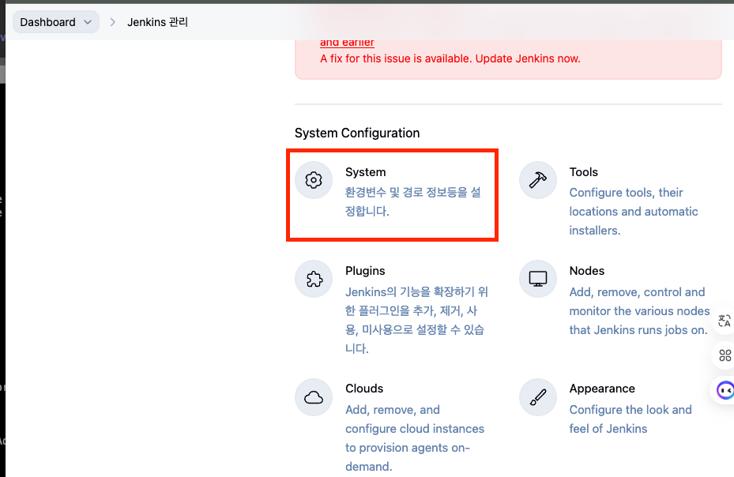The width and height of the screenshot is (734, 477).
Task: Open the Clouds title
Action: [x=364, y=389]
